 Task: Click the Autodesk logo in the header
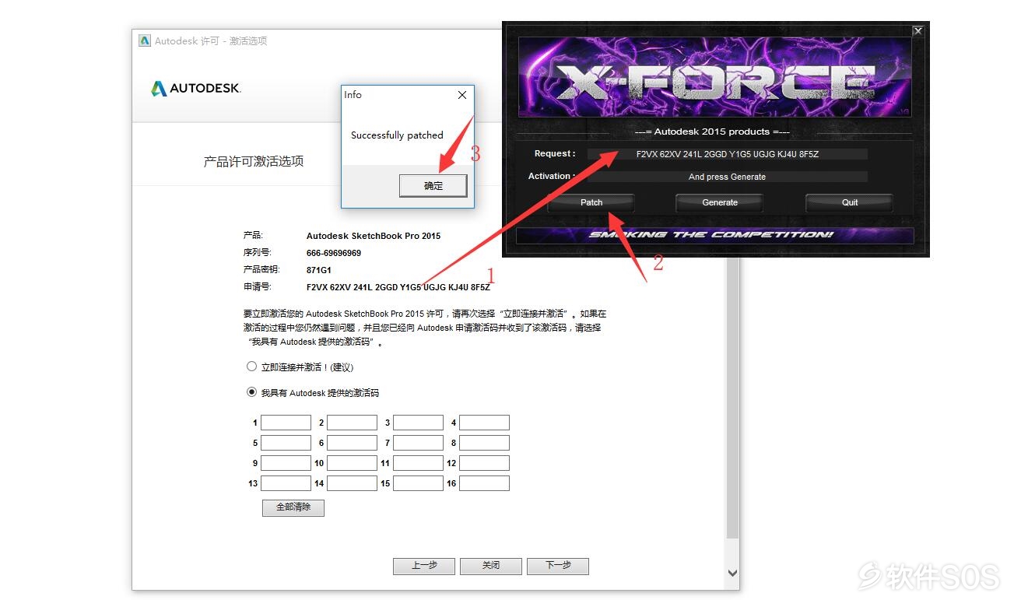pos(196,89)
